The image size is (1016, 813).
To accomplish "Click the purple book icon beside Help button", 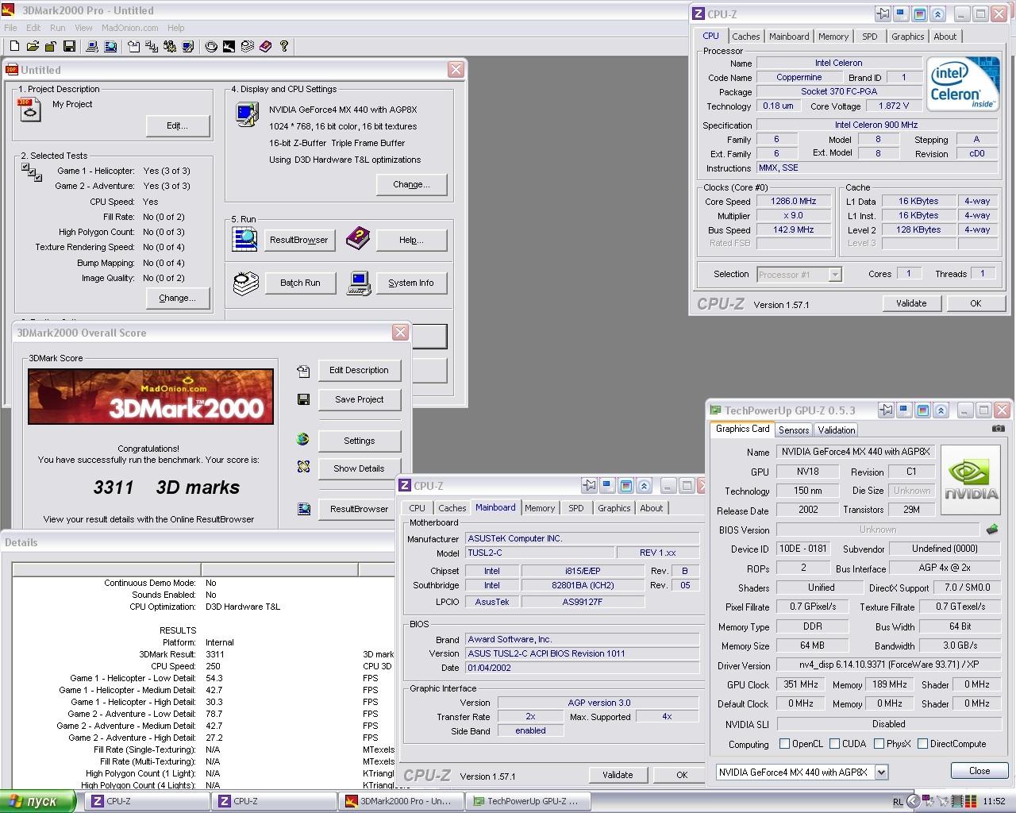I will coord(358,237).
